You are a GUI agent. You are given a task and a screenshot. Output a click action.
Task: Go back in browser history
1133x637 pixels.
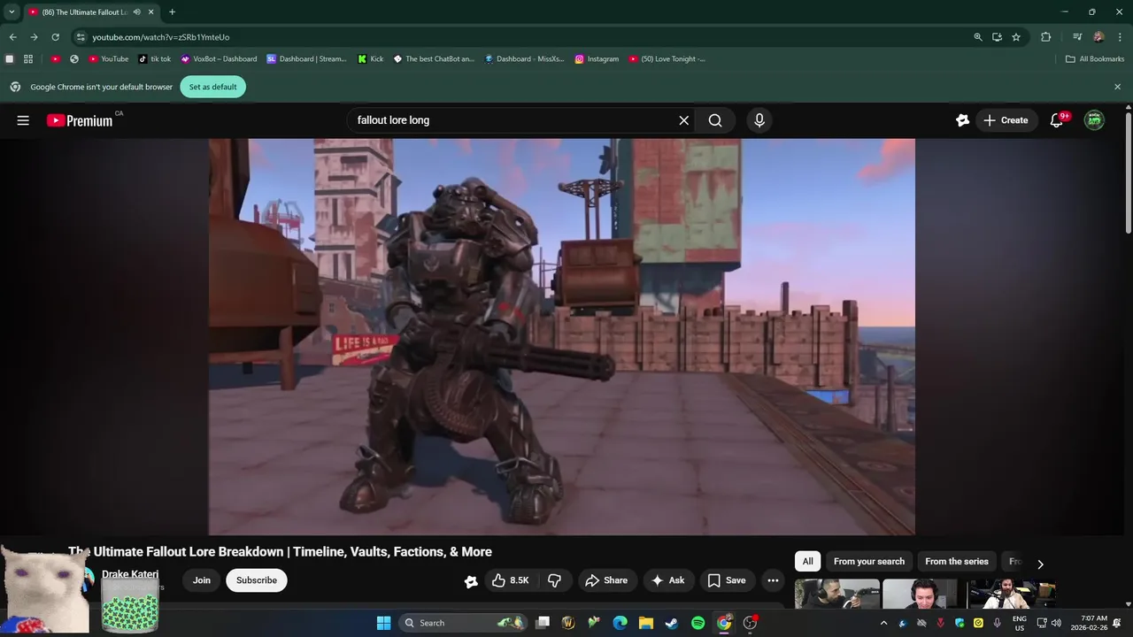12,37
